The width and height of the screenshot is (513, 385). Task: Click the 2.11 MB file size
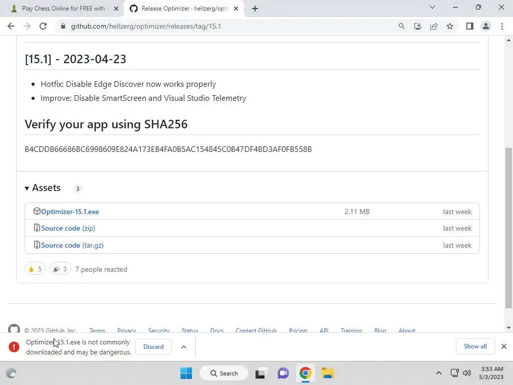point(357,212)
